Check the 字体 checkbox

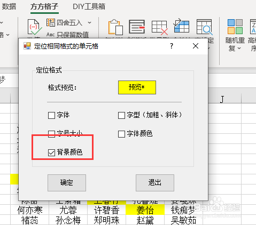coord(51,115)
